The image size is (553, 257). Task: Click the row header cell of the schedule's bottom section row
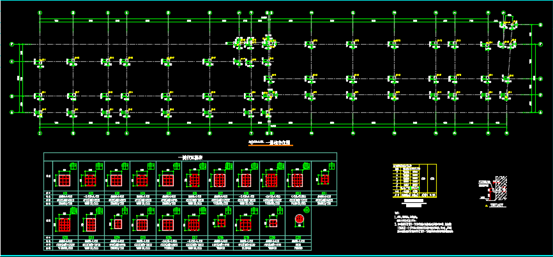point(48,221)
